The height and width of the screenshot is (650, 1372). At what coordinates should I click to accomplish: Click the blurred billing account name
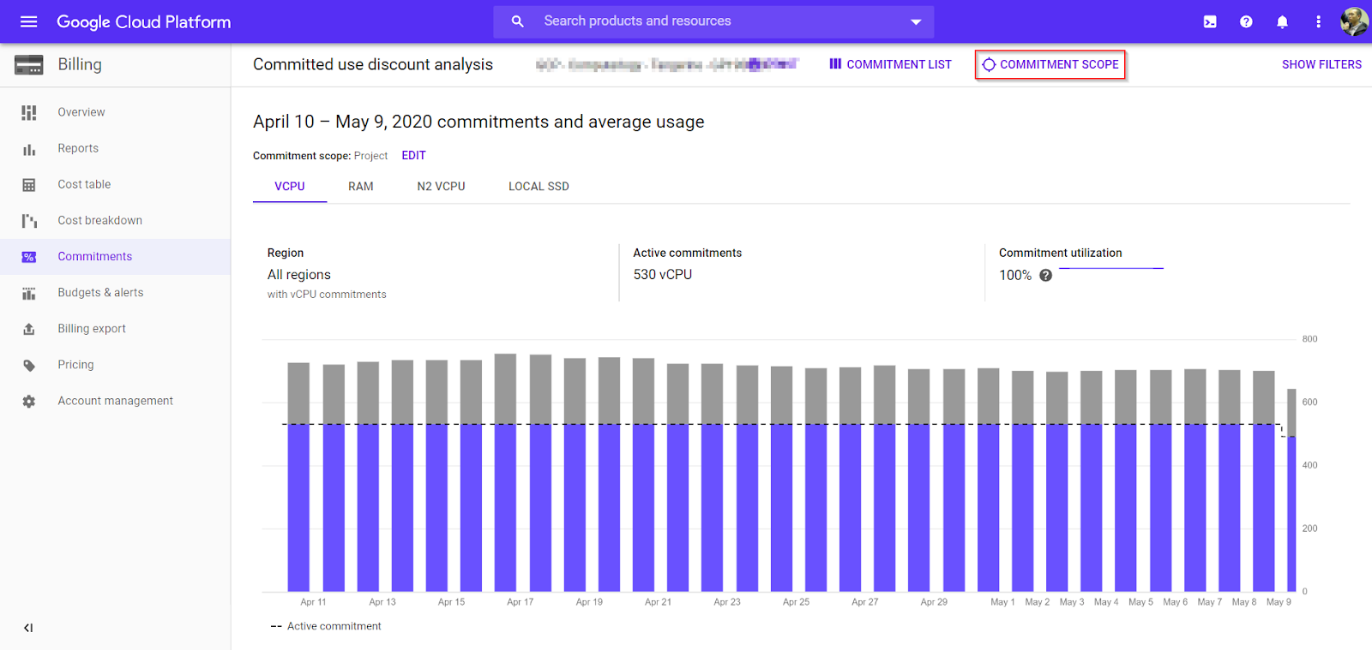coord(667,64)
